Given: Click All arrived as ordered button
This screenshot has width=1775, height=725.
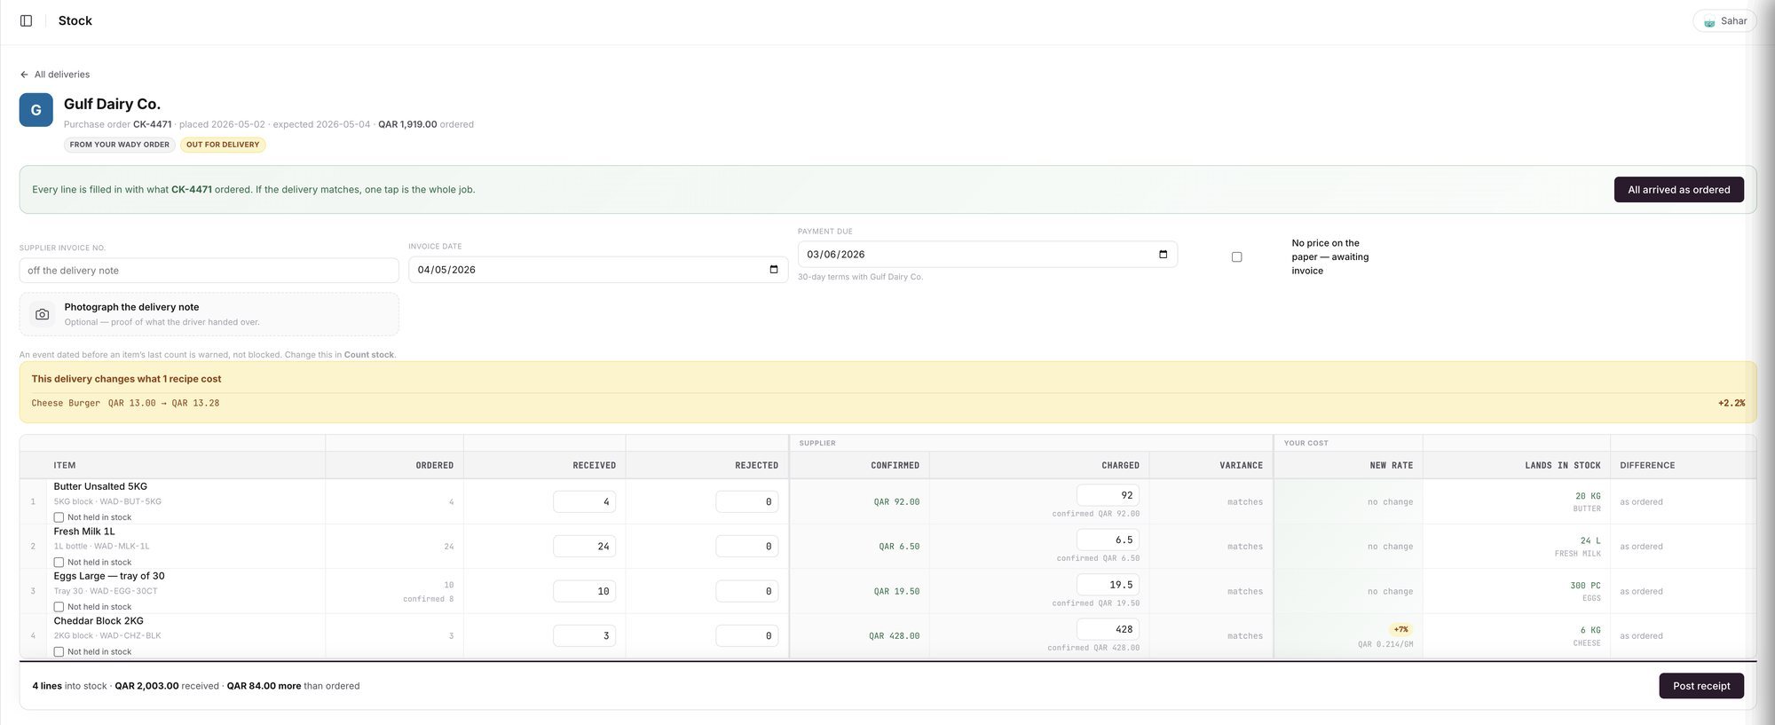Looking at the screenshot, I should pos(1678,190).
